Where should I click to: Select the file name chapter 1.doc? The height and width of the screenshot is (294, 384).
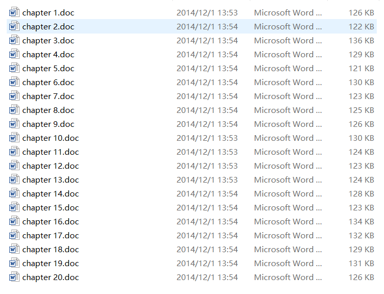[x=48, y=13]
